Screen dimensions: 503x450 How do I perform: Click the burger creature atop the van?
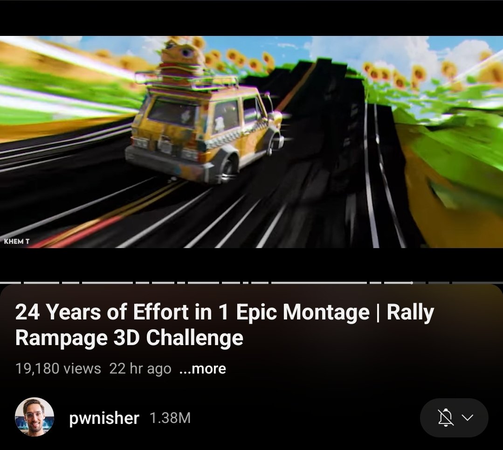(x=181, y=62)
